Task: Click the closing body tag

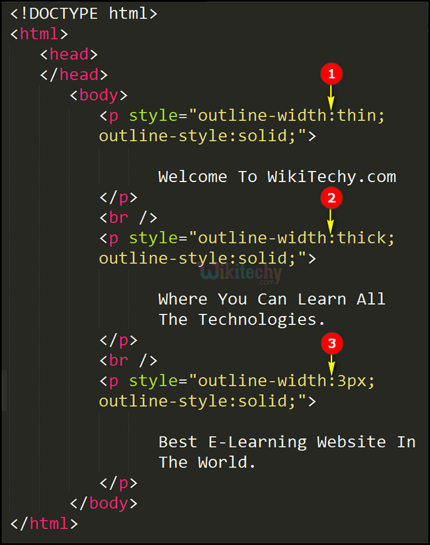Action: 103,503
